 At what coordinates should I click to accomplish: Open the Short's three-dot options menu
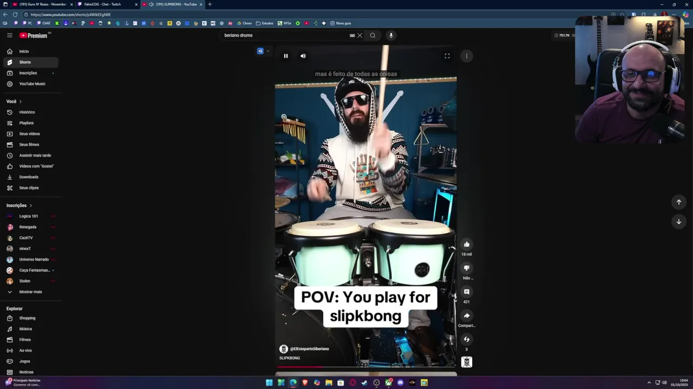(467, 56)
